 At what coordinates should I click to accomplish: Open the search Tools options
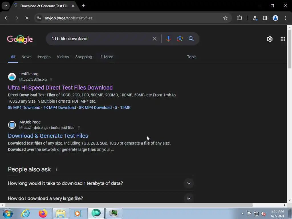coord(192,57)
